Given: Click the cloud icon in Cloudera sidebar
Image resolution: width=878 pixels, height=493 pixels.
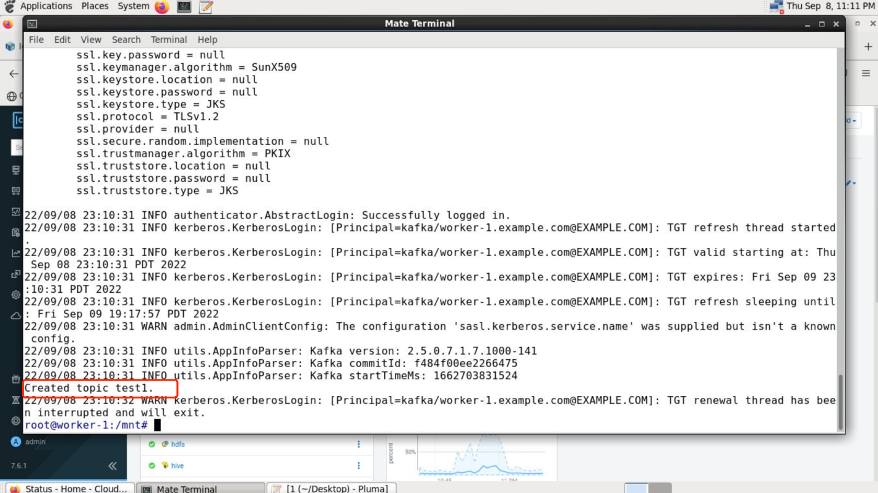Looking at the screenshot, I should (16, 316).
